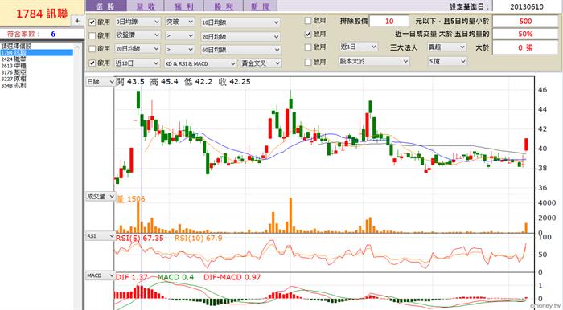Viewport: 563px width, 310px height.
Task: Check 啟用 beside the 股本大於 dropdown
Action: tap(308, 63)
